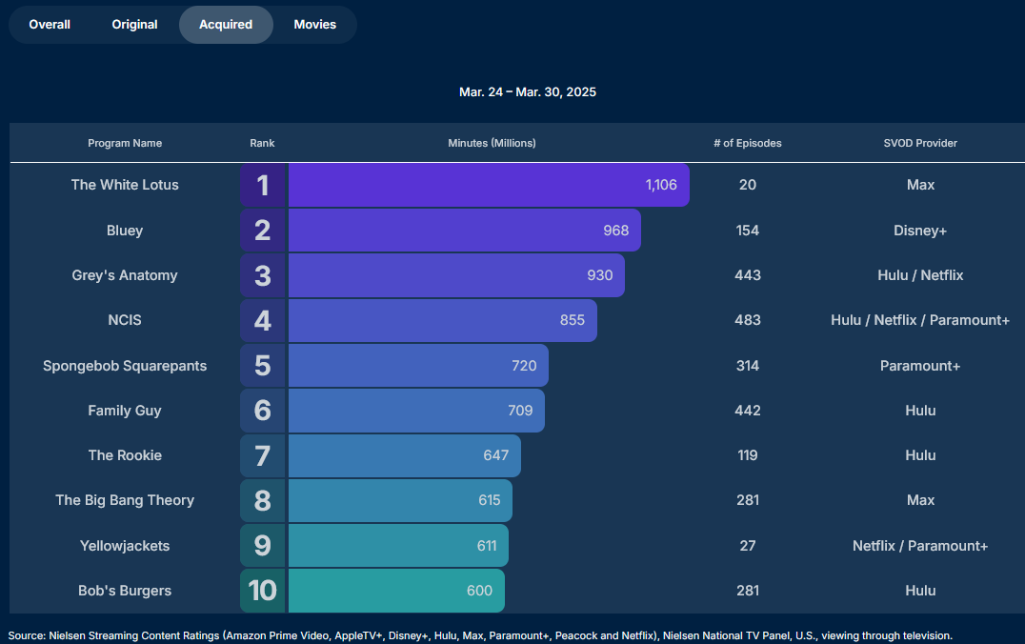The image size is (1025, 644).
Task: Click the Bob's Burgers 600 bar
Action: pyautogui.click(x=397, y=591)
